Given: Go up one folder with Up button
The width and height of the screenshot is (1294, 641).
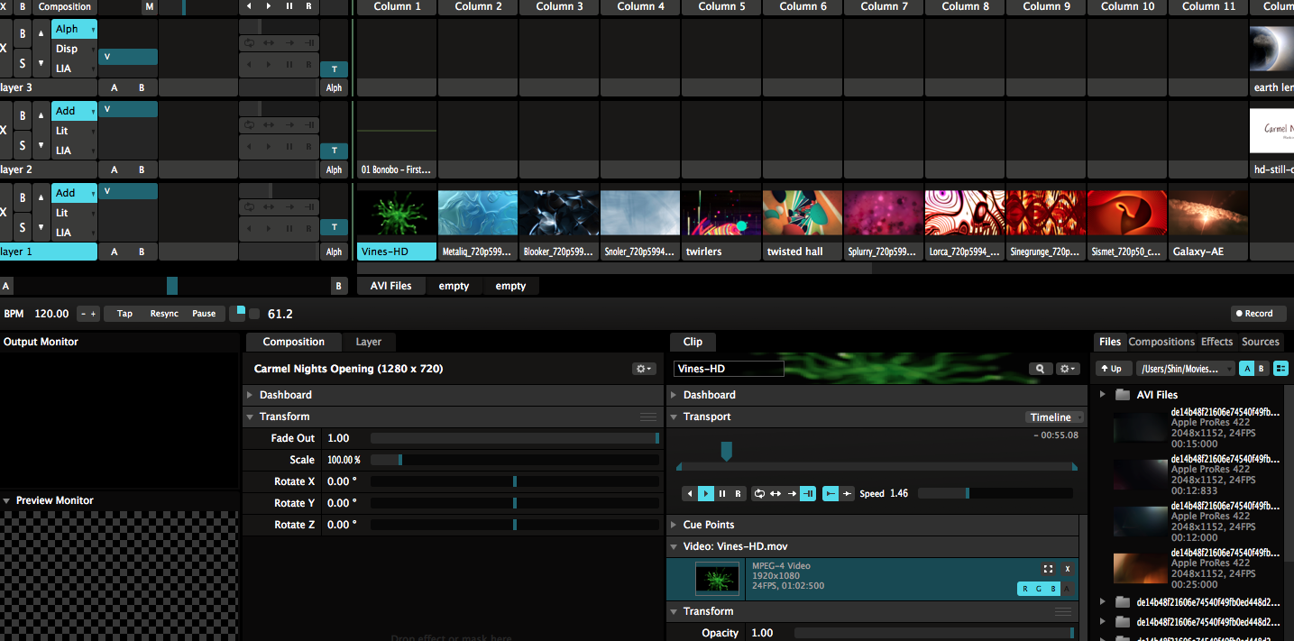Looking at the screenshot, I should [1113, 369].
